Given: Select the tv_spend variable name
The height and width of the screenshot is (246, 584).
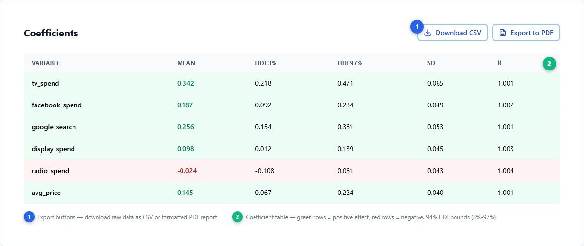Looking at the screenshot, I should click(x=45, y=83).
